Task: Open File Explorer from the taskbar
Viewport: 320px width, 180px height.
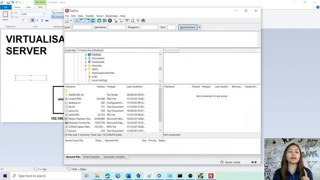Action: 97,175
